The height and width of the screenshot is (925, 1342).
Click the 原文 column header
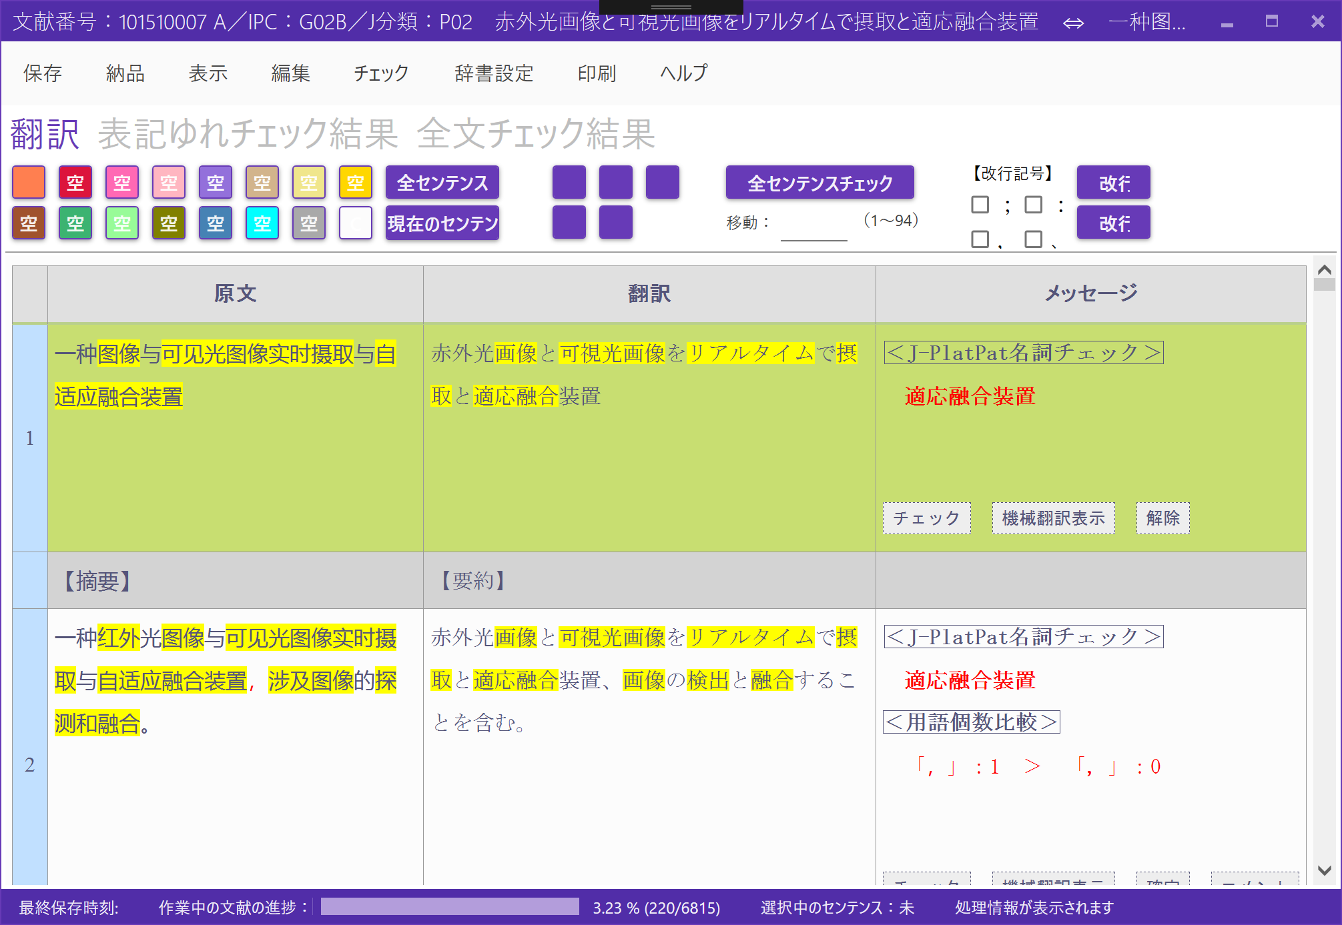[x=236, y=294]
